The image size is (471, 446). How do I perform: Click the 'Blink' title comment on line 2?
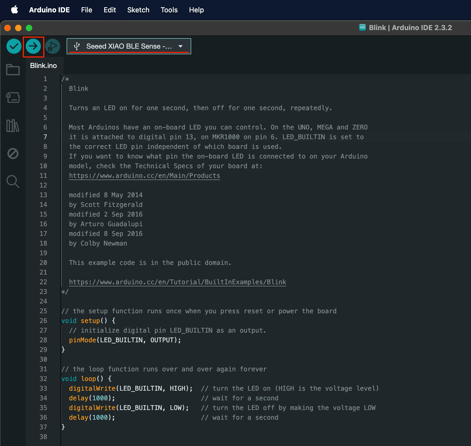(x=79, y=89)
